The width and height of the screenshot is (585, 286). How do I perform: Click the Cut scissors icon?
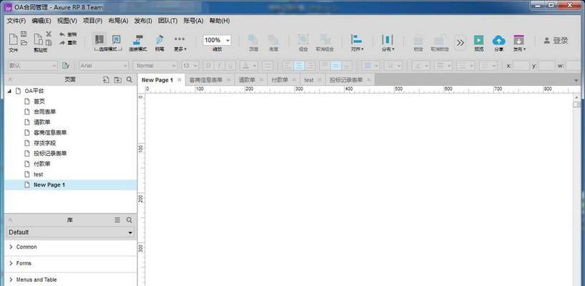[x=49, y=34]
